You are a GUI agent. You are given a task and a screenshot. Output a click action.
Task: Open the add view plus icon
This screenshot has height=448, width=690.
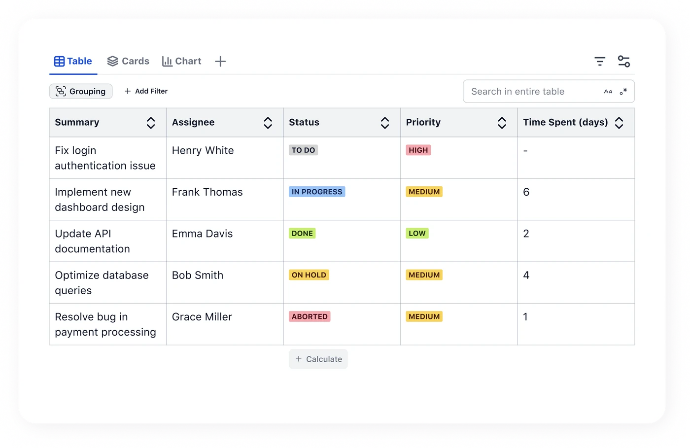pyautogui.click(x=220, y=62)
